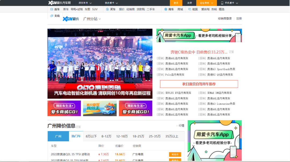The width and height of the screenshot is (290, 162).
Task: Open the 经销商登录 link
Action: pyautogui.click(x=225, y=19)
